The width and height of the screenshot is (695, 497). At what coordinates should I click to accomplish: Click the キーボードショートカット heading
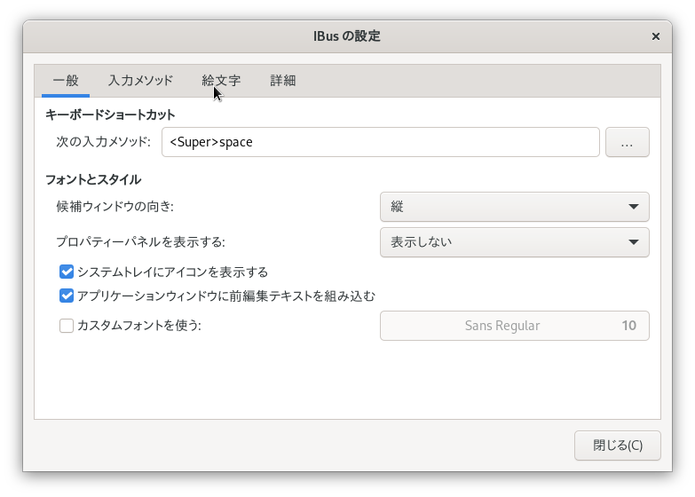click(x=110, y=114)
